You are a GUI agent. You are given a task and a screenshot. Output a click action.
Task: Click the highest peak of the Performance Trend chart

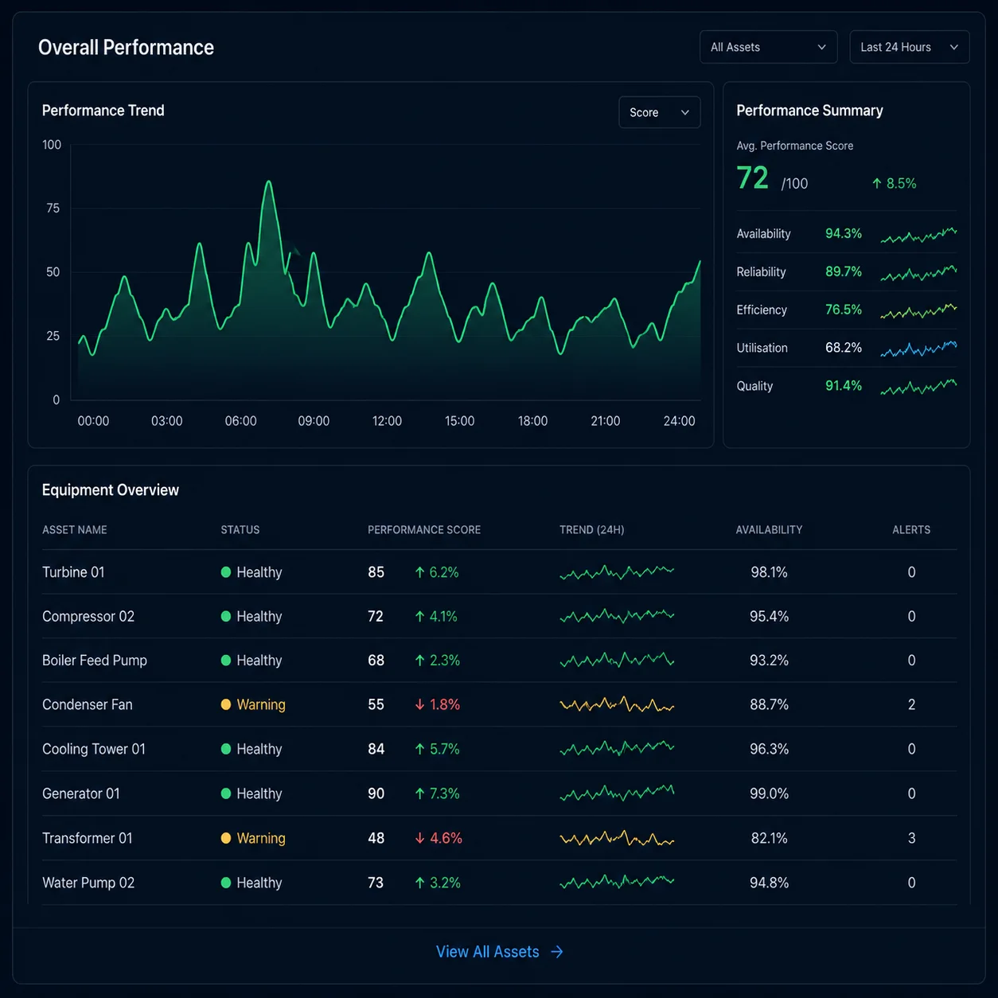[269, 182]
